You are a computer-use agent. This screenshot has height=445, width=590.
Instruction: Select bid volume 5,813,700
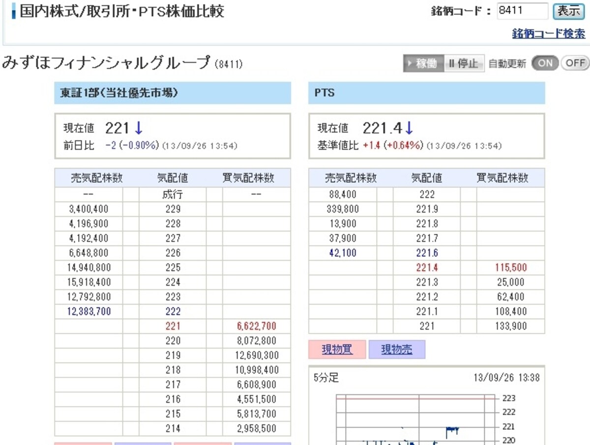257,414
